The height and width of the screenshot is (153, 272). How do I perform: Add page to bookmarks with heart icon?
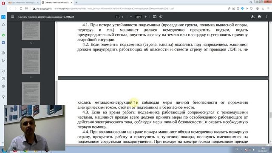[x=251, y=8]
